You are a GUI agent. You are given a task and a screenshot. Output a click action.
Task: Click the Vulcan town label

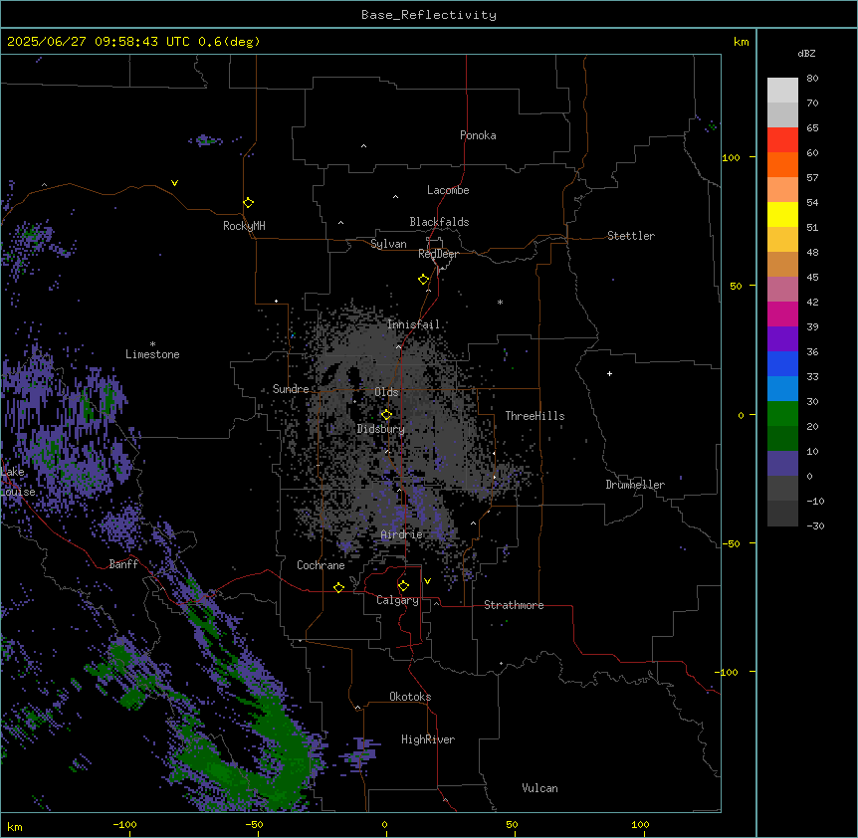click(540, 788)
